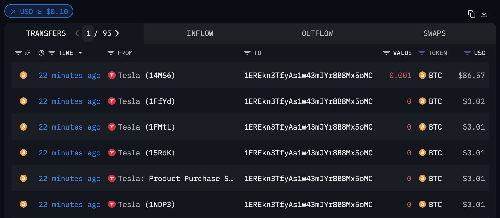Go to previous transfers page chevron

point(77,33)
